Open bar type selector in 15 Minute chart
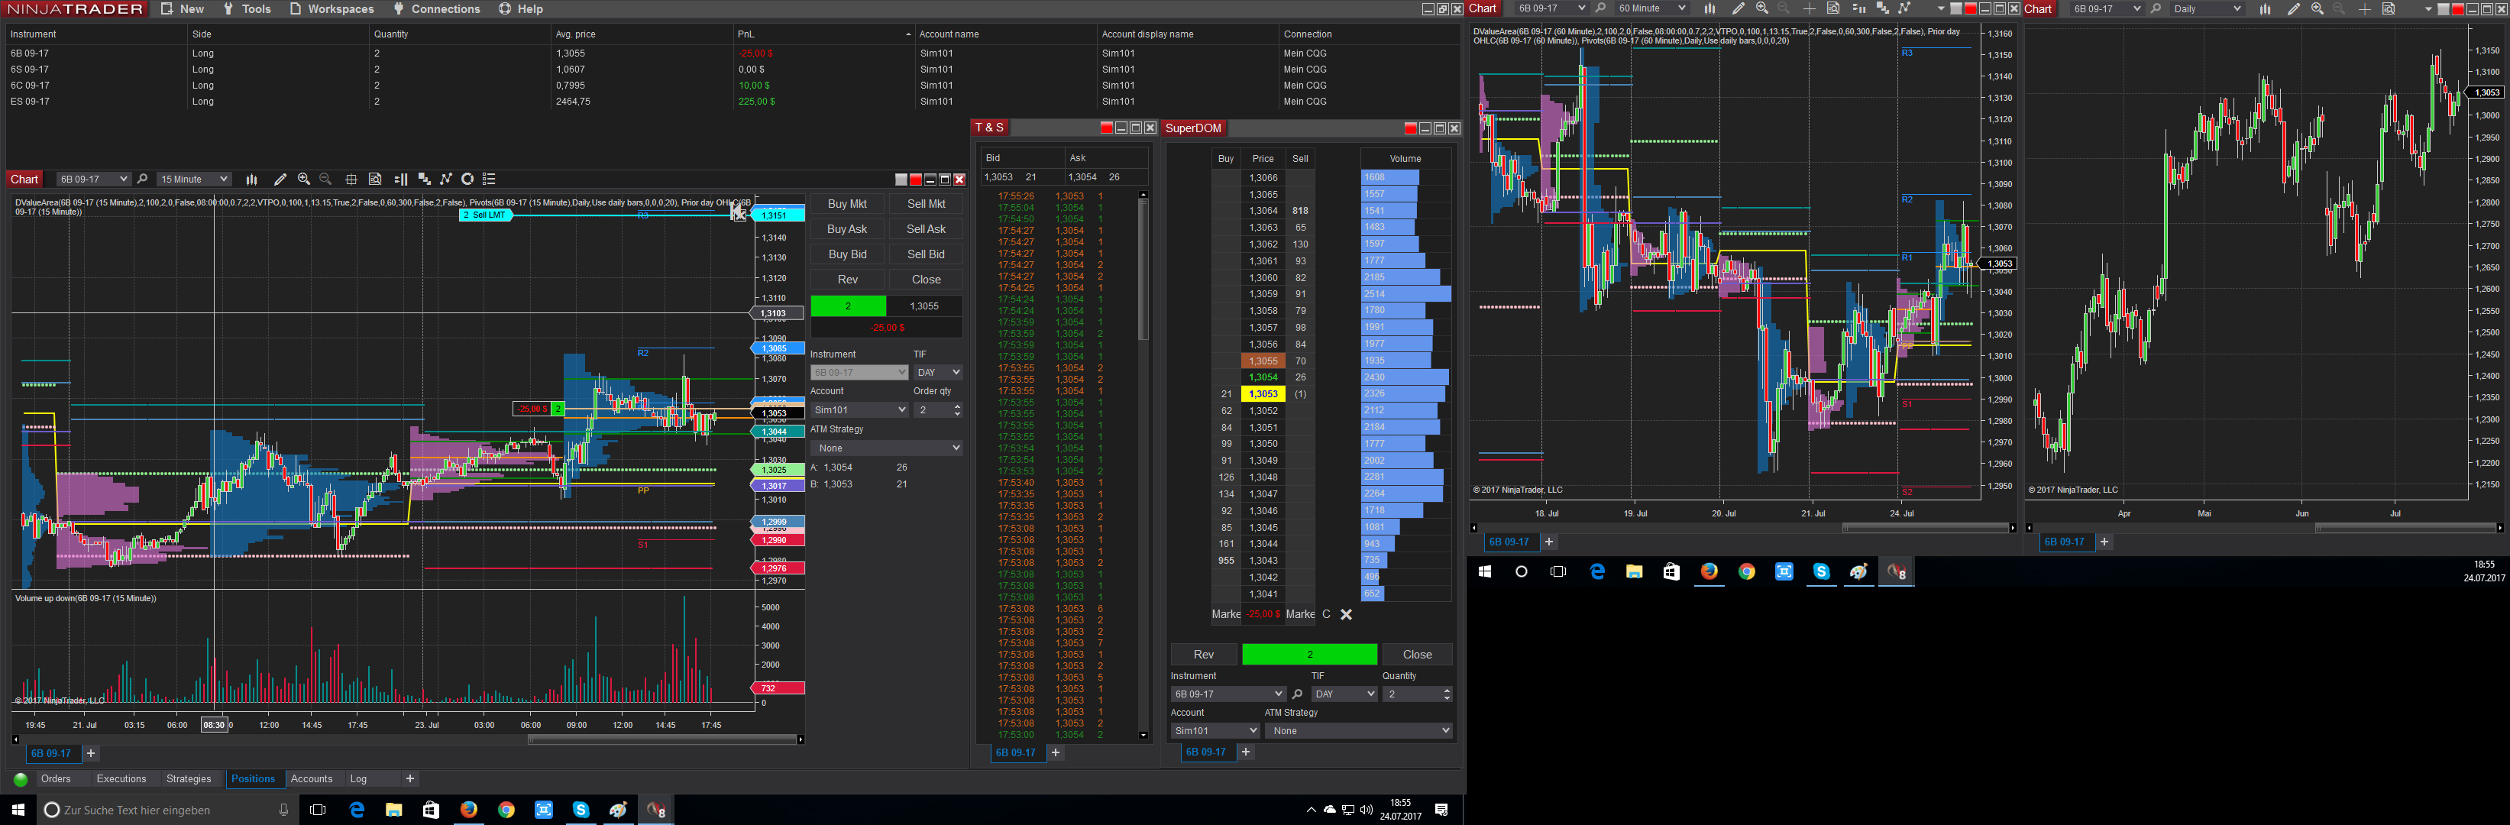The image size is (2510, 825). (251, 180)
